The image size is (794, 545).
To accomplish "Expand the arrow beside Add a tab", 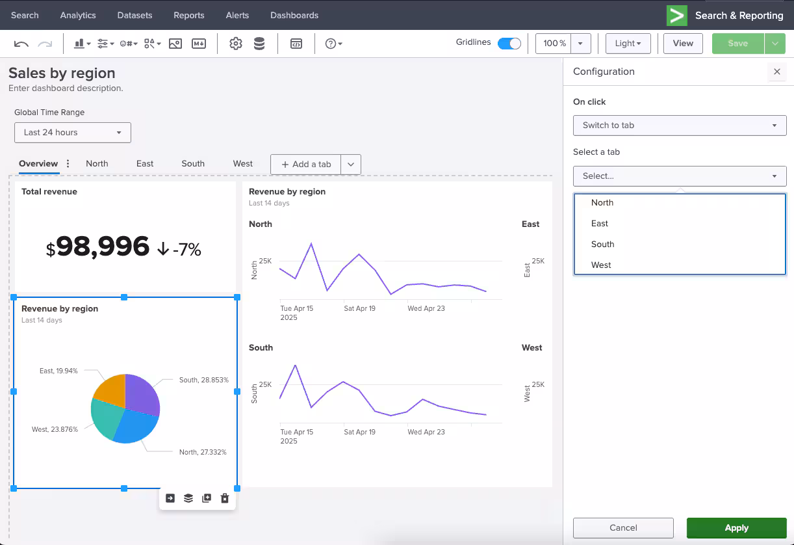I will (351, 165).
